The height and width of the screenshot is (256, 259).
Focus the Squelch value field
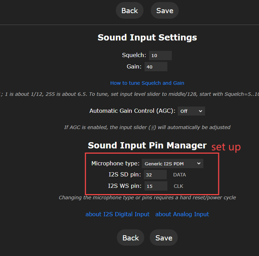[x=160, y=55]
